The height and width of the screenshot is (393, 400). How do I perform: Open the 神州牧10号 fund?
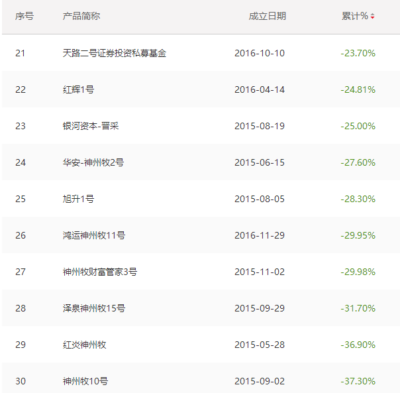click(x=85, y=381)
